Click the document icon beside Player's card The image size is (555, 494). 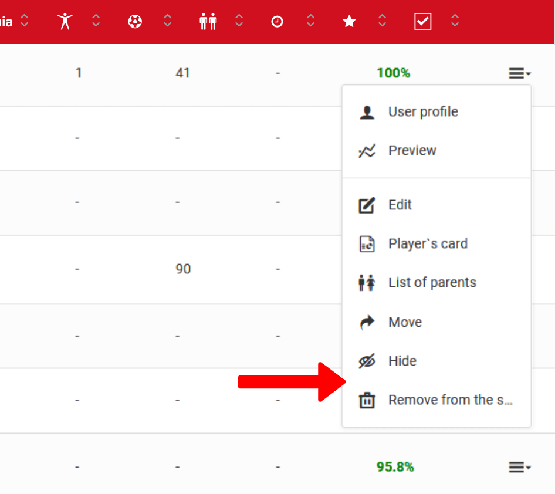click(x=367, y=243)
